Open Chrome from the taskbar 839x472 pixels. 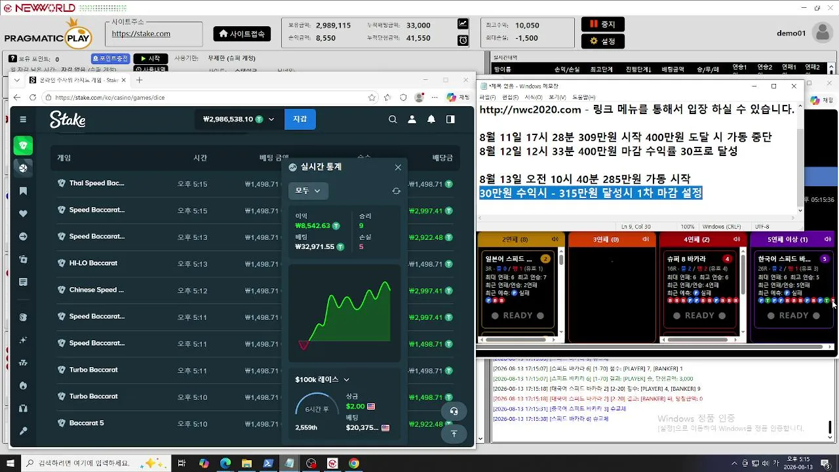pyautogui.click(x=353, y=463)
